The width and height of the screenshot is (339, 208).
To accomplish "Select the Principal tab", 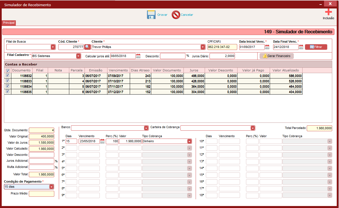I will pos(9,23).
